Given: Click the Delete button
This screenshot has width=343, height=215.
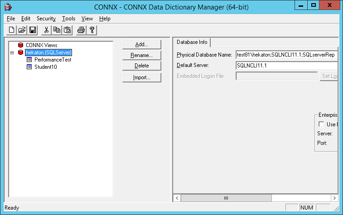Looking at the screenshot, I should (x=142, y=66).
